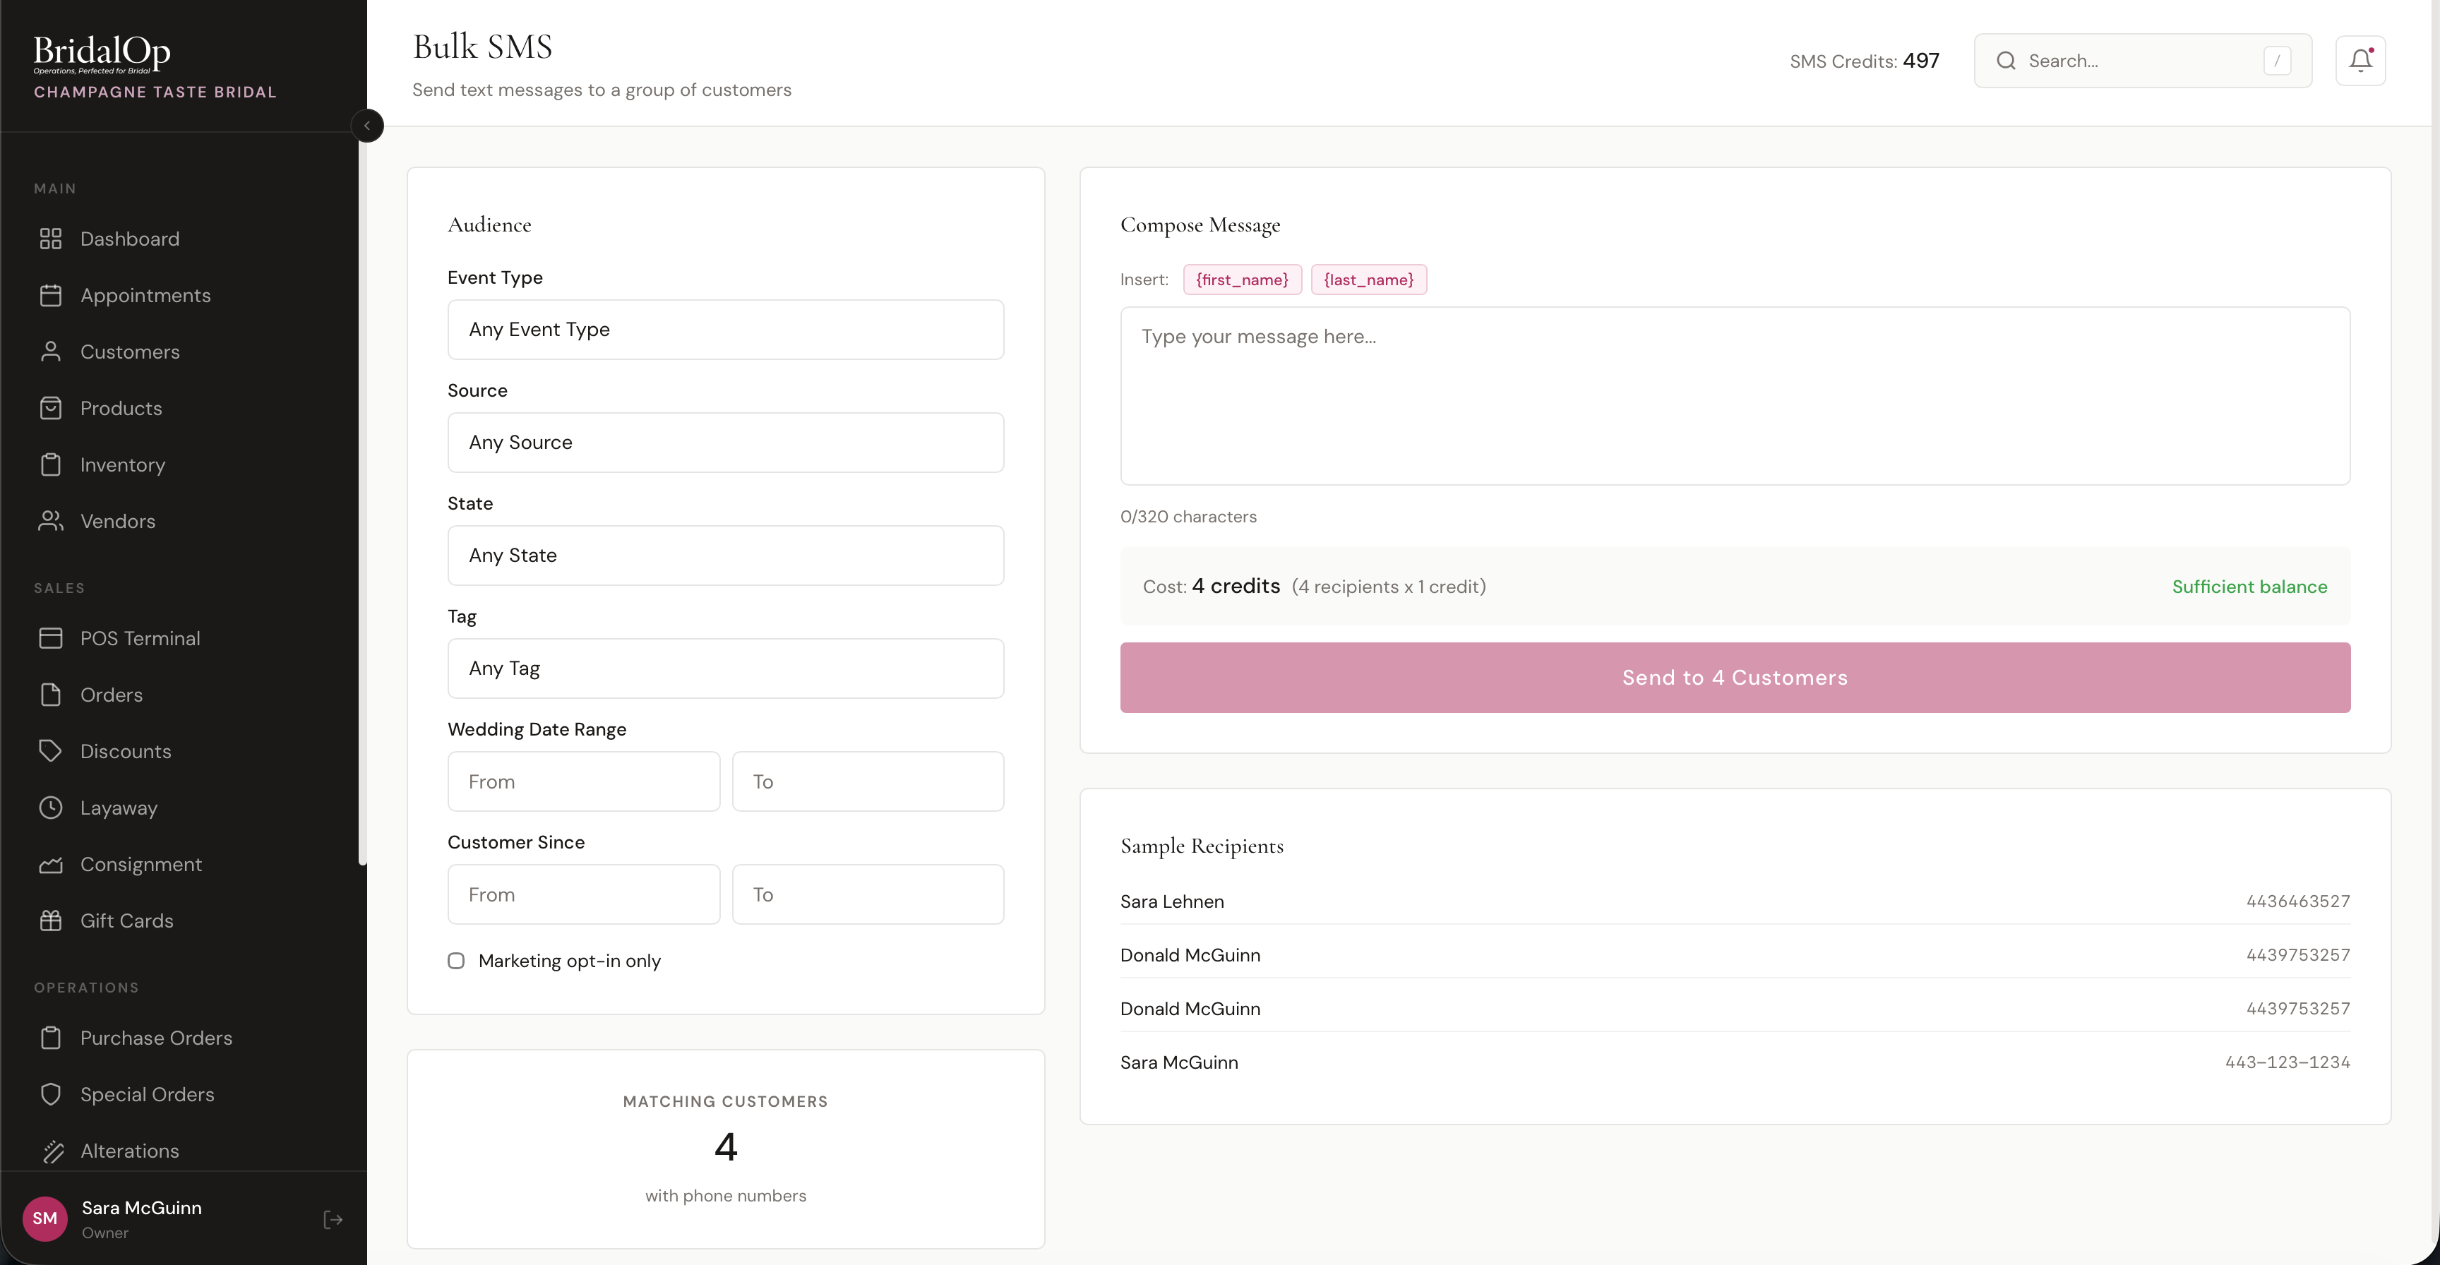Select the Appointments calendar icon
This screenshot has width=2440, height=1265.
click(52, 294)
